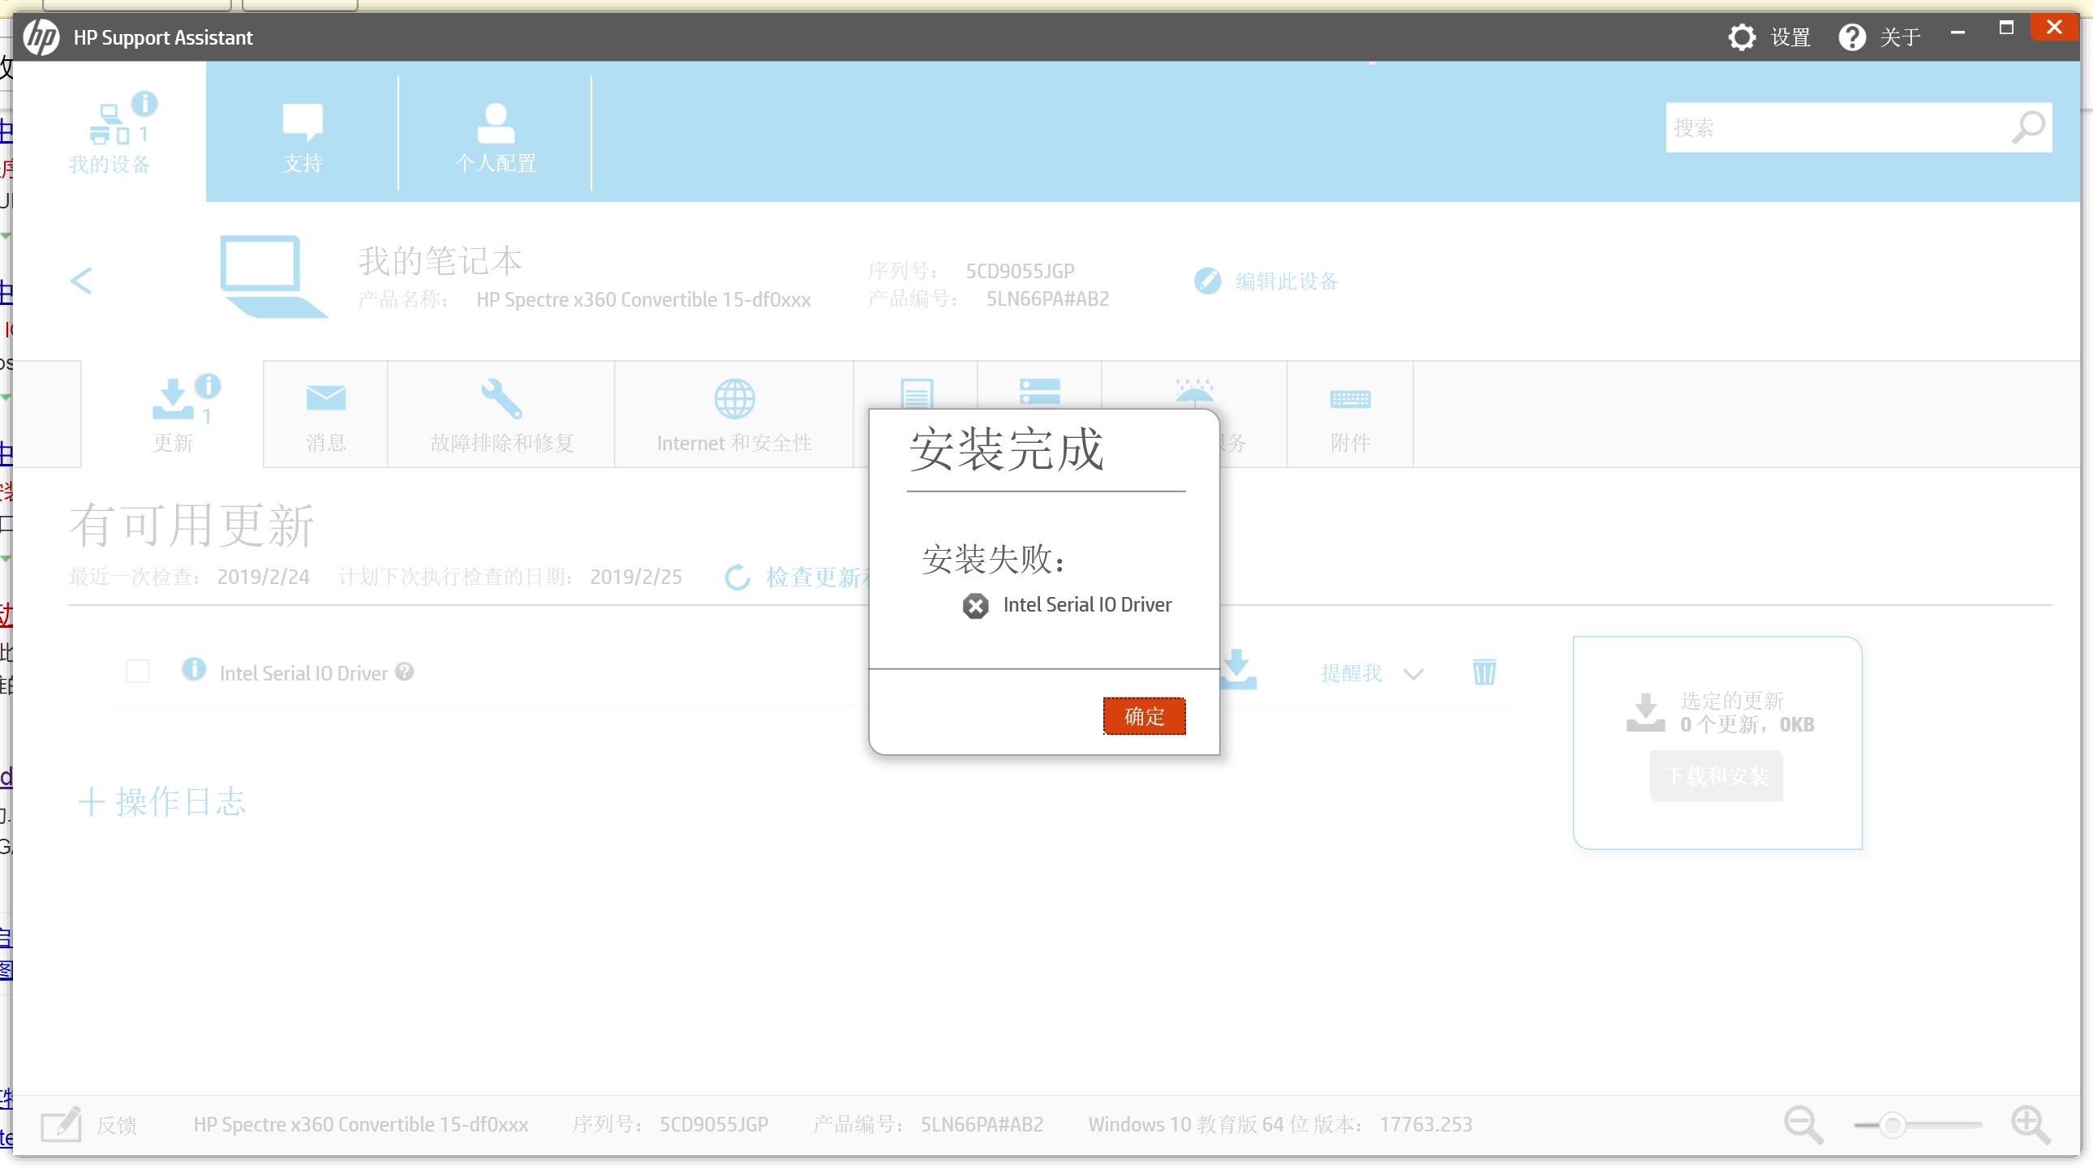Minimize the HP Support Assistant window
Screen dimensions: 2093x1168
point(1958,31)
